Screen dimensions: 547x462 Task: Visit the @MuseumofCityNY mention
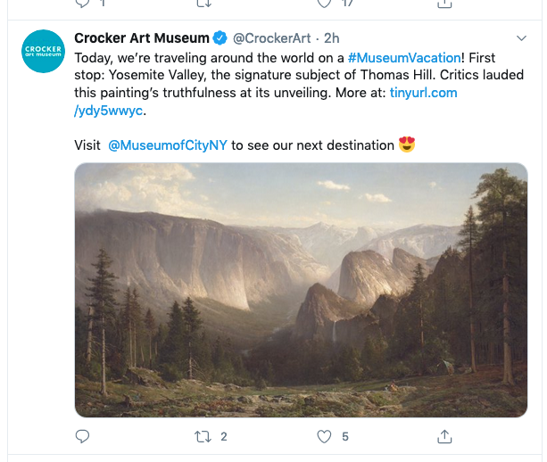coord(167,145)
